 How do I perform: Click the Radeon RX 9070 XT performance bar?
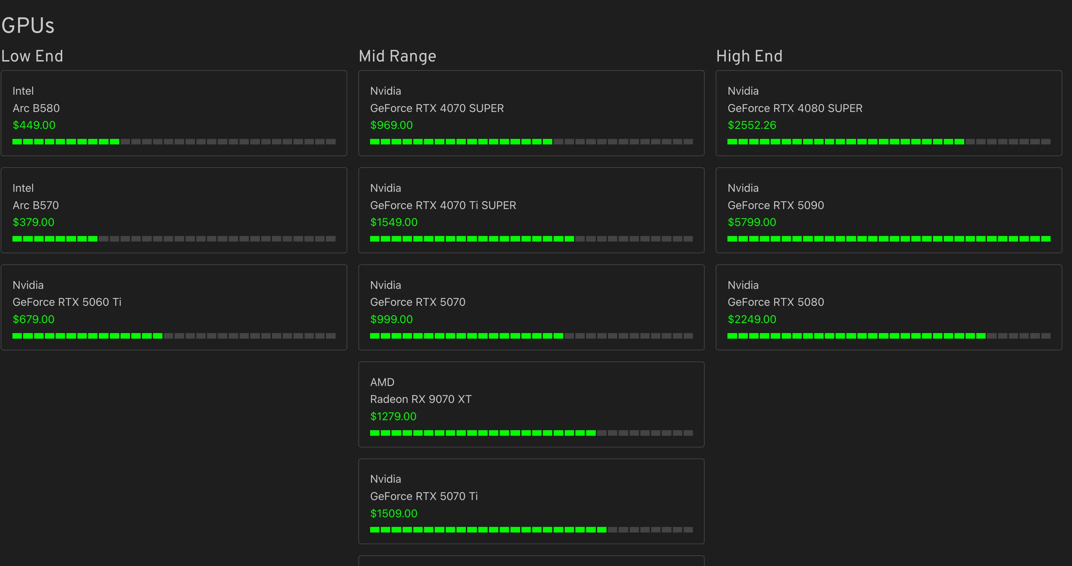(x=531, y=433)
